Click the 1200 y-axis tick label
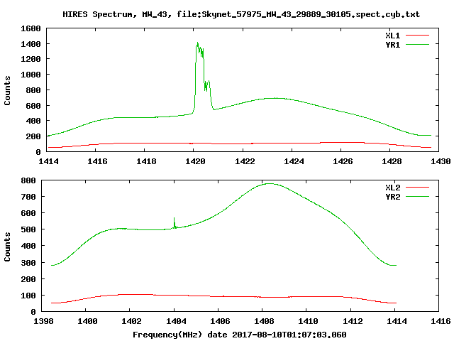The image size is (454, 341). 31,59
